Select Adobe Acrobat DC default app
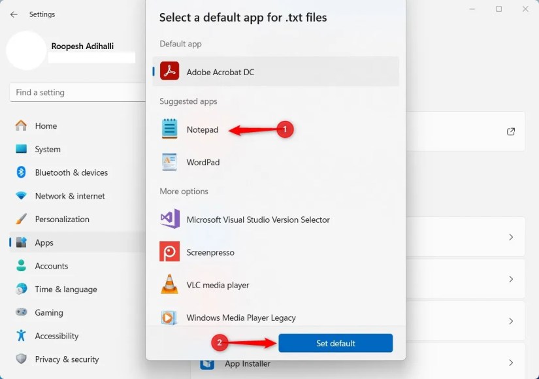This screenshot has height=379, width=539. [276, 71]
